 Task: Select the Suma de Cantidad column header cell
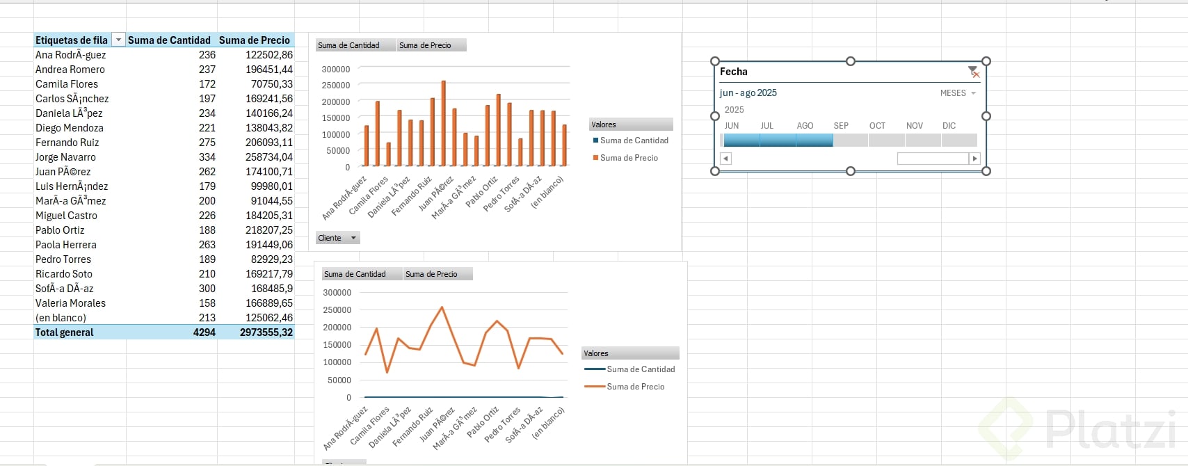click(x=171, y=40)
